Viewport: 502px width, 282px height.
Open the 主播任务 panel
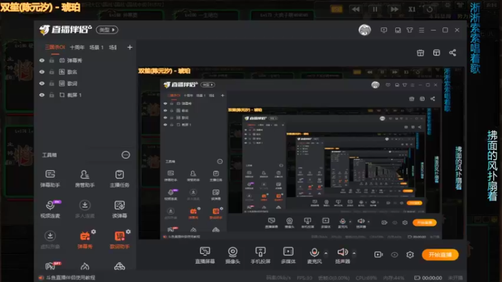point(119,179)
